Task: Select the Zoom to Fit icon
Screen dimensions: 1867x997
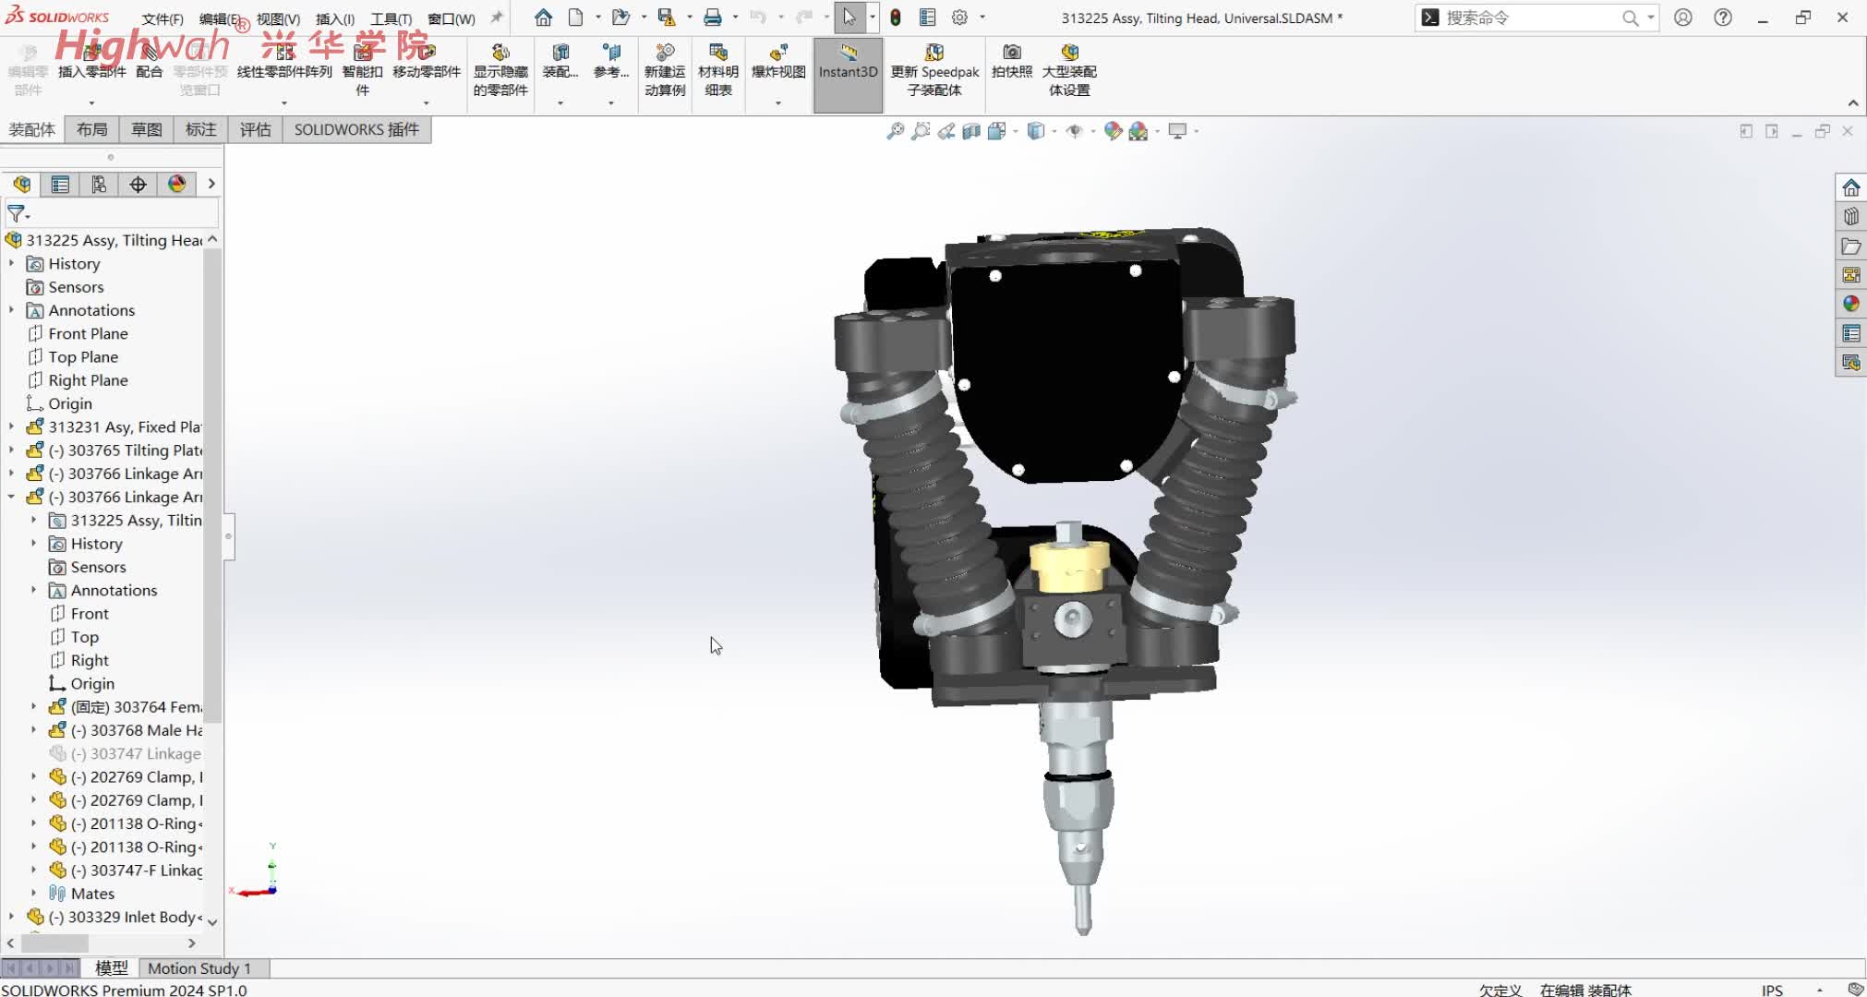Action: [895, 131]
